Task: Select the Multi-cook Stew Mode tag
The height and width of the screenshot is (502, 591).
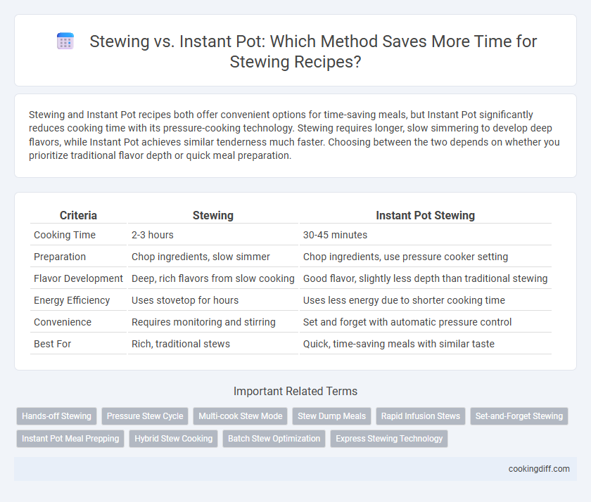Action: [241, 416]
